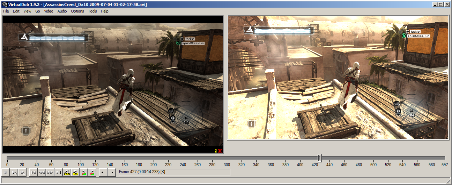
Task: Start input playback
Action: point(14,172)
